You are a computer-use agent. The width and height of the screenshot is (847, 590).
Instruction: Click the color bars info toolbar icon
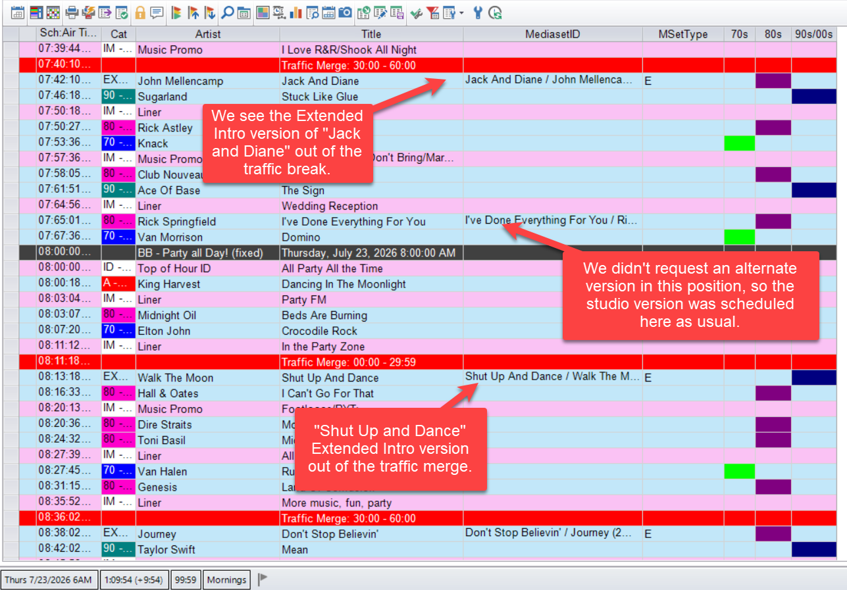(38, 12)
